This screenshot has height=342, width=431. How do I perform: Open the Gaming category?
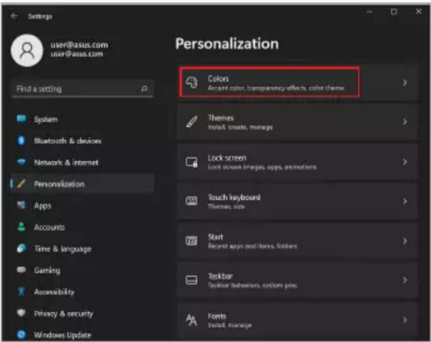pos(83,270)
